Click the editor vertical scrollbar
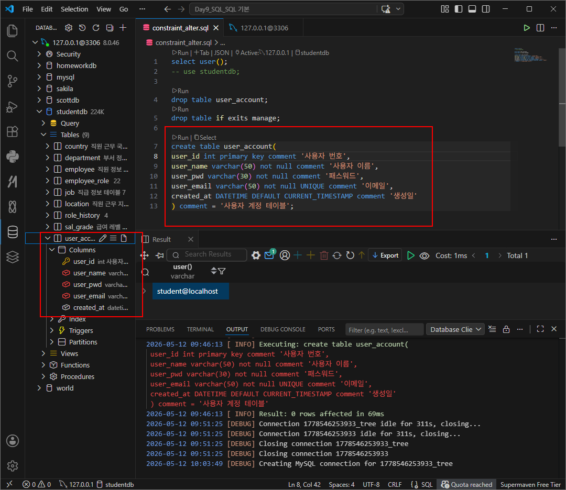This screenshot has width=566, height=490. tap(562, 97)
